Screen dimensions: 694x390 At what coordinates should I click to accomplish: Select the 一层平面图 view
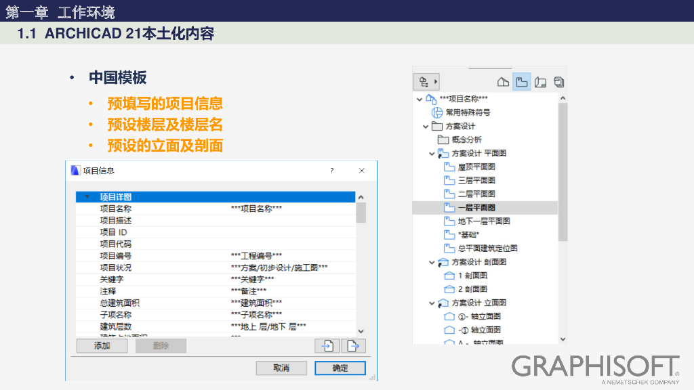[x=485, y=207]
